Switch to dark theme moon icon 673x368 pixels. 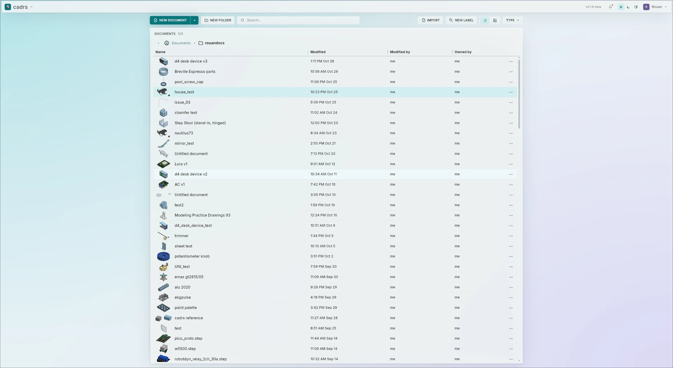tap(628, 7)
